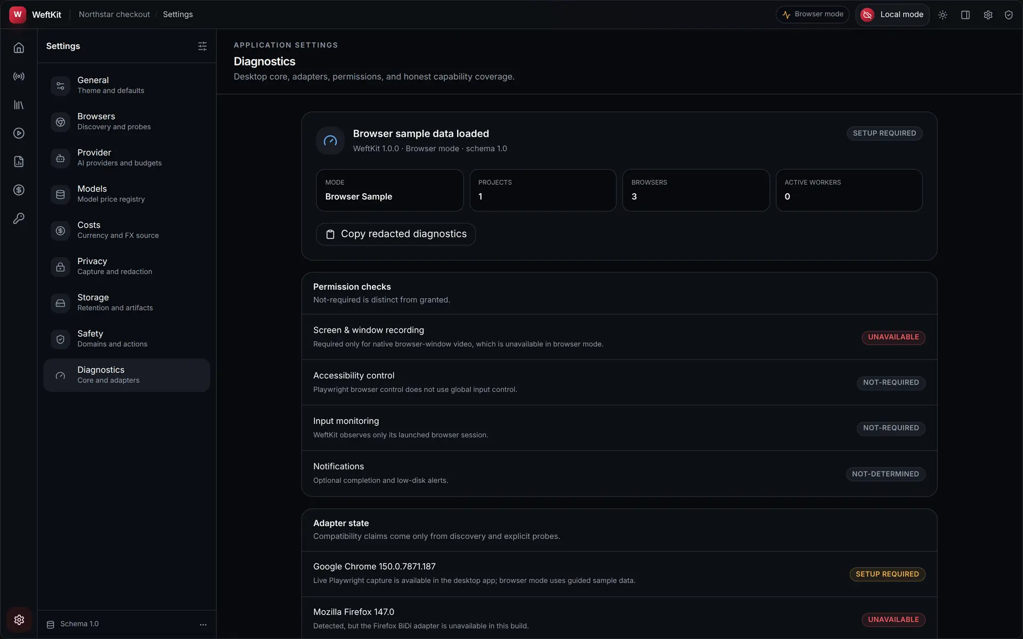Screen dimensions: 1023x639
Task: Open the top-bar settings gear icon
Action: [988, 15]
